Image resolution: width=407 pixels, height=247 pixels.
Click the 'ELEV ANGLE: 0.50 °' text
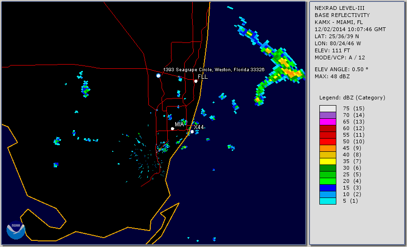click(342, 69)
